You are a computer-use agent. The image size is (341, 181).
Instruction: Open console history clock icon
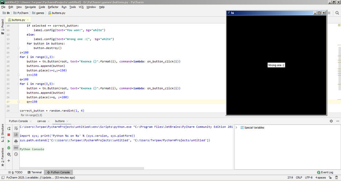point(16,154)
